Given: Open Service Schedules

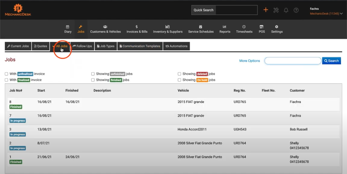Looking at the screenshot, I should (201, 29).
